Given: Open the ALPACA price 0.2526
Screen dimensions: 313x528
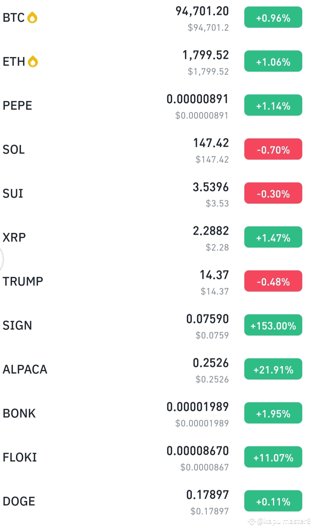Looking at the screenshot, I should pyautogui.click(x=211, y=363).
